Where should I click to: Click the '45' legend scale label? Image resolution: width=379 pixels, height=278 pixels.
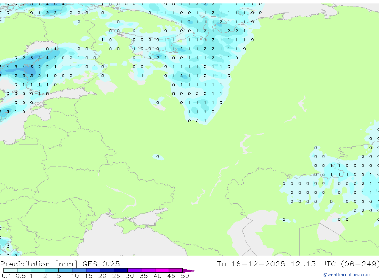pos(171,276)
